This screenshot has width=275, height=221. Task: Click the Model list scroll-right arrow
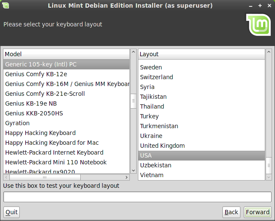point(127,177)
